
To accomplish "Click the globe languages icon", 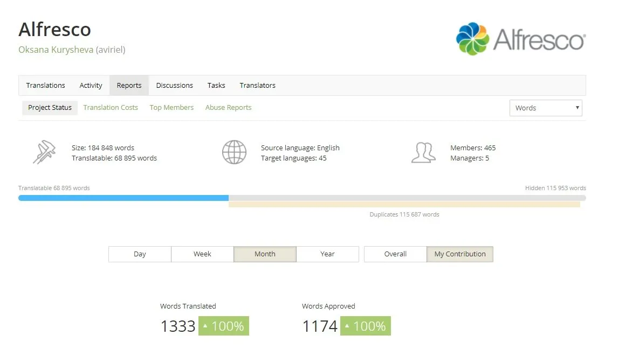I will [x=234, y=152].
